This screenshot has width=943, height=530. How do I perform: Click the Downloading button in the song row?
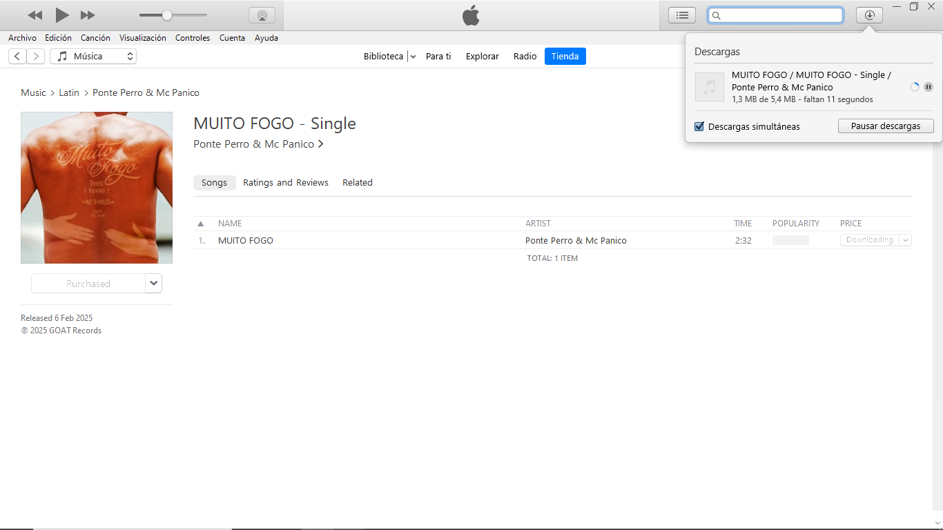pyautogui.click(x=869, y=240)
